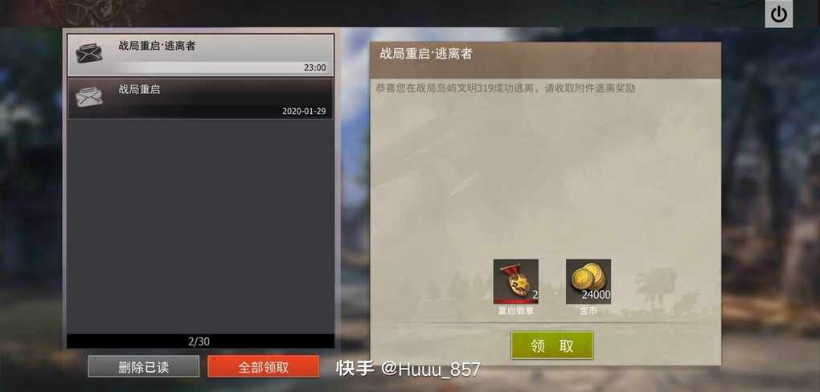820x392 pixels.
Task: Click the 24000 gold amount label
Action: click(597, 296)
